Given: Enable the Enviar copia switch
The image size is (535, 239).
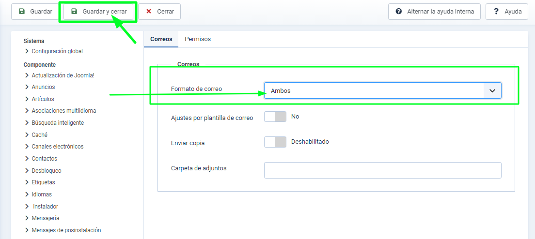Looking at the screenshot, I should click(x=275, y=142).
